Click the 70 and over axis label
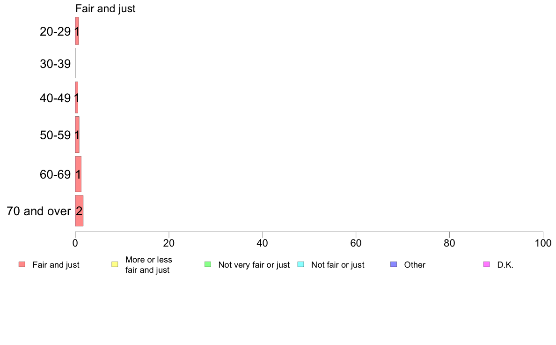 [x=39, y=211]
